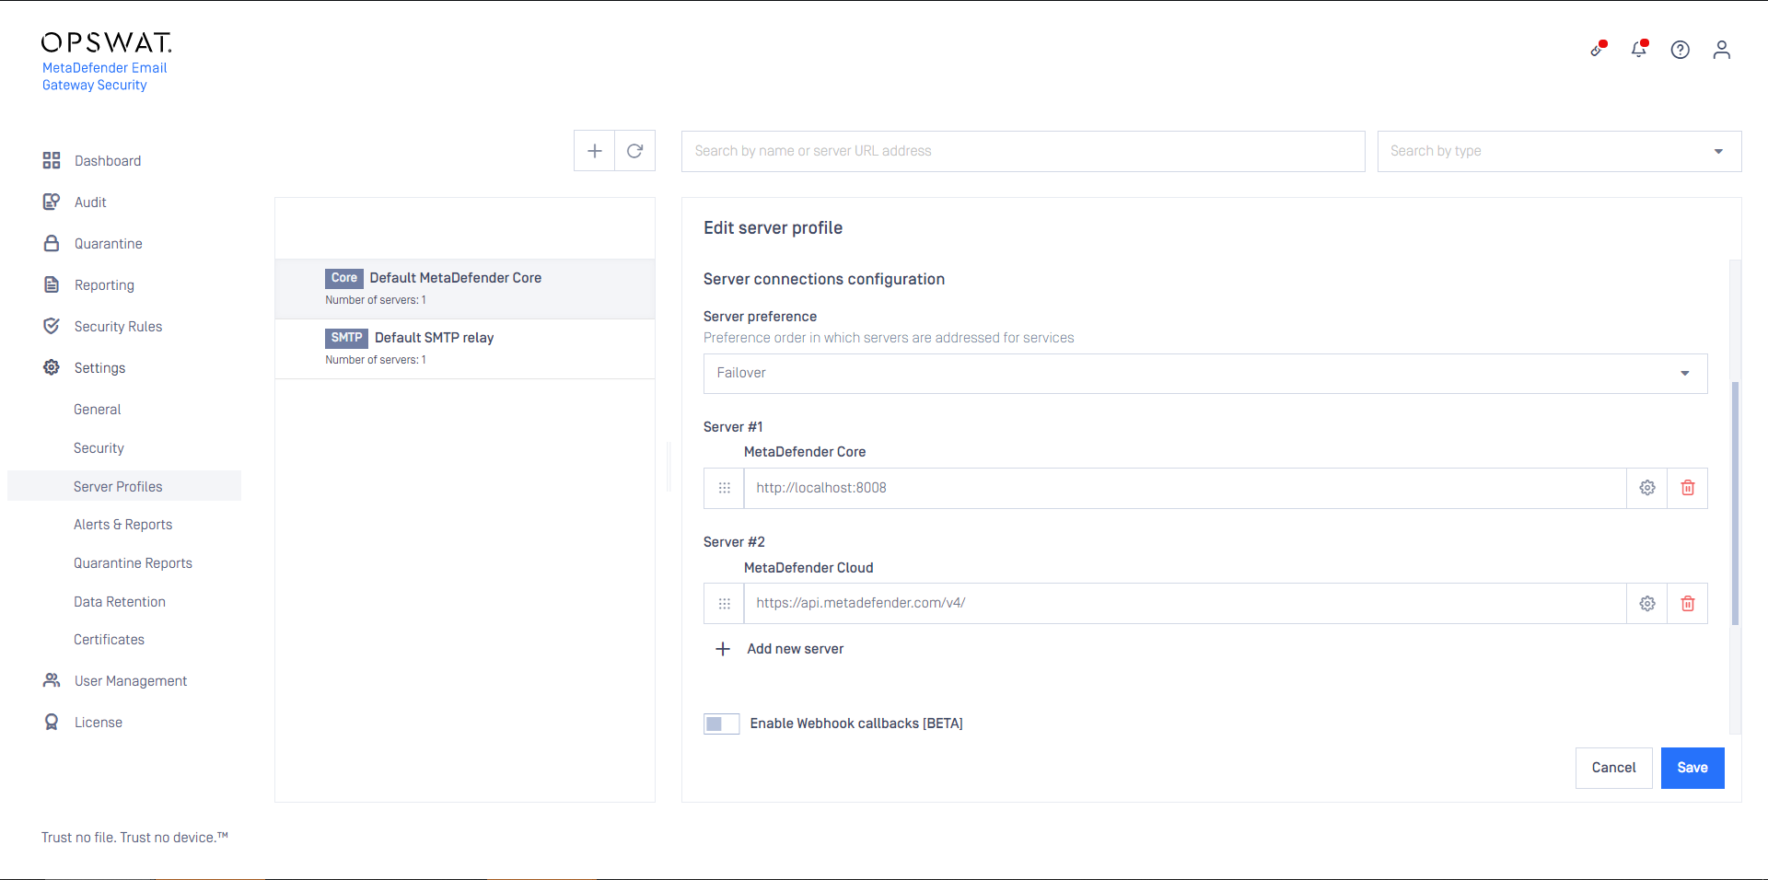Screen dimensions: 1768x880
Task: Click drag handle of Server #2
Action: point(725,604)
